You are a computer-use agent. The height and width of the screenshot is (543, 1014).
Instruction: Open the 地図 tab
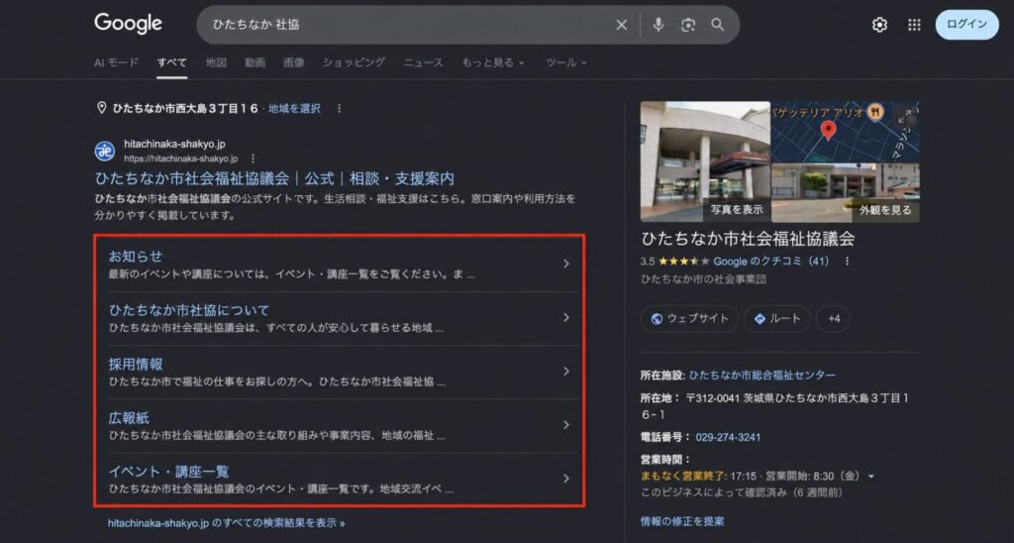216,62
